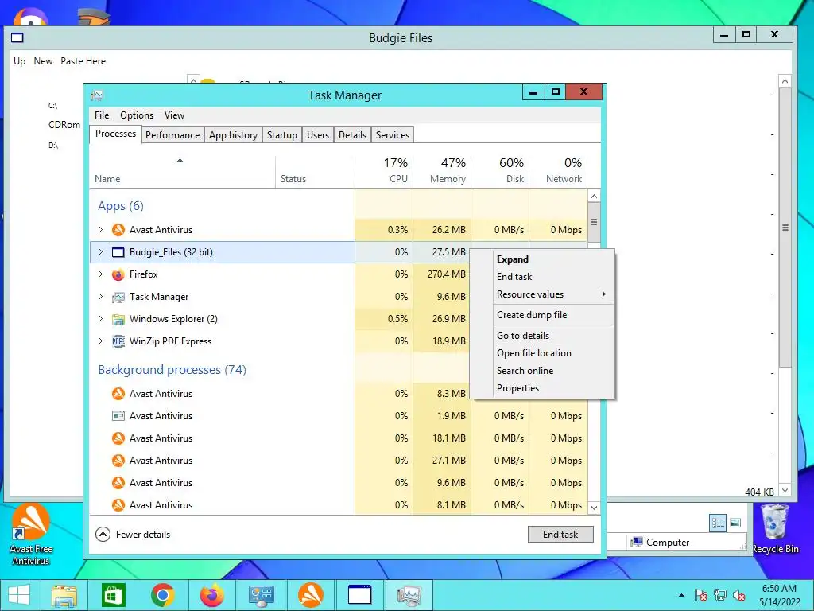This screenshot has height=611, width=814.
Task: Expand the Task Manager process group
Action: click(x=101, y=297)
